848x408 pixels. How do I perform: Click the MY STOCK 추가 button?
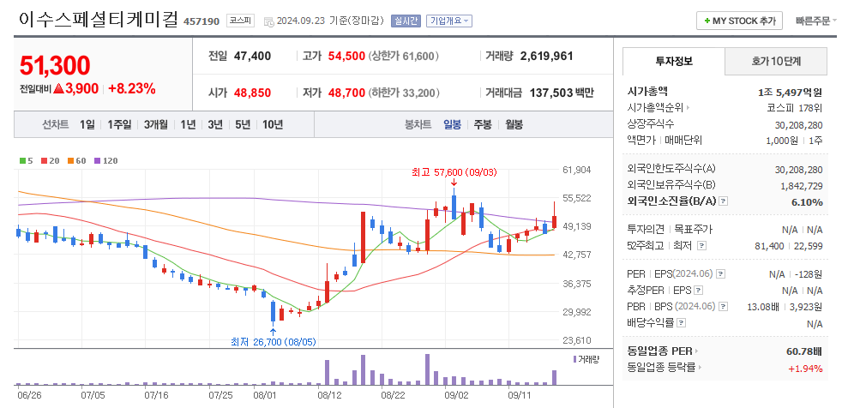739,21
